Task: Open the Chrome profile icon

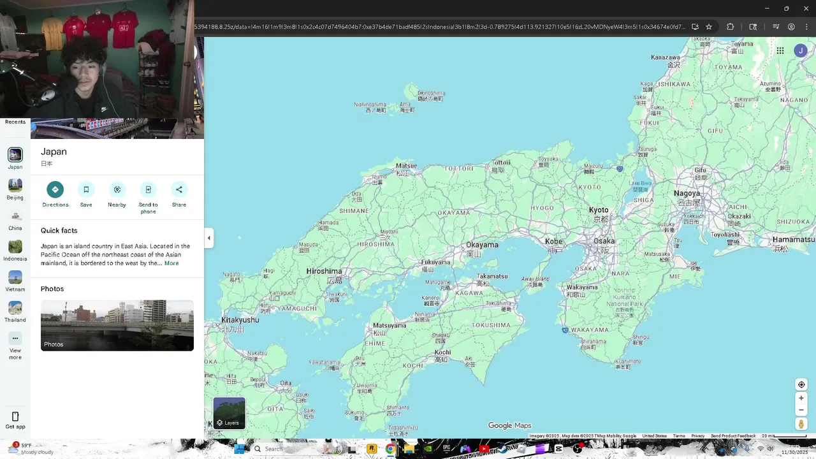Action: pos(791,27)
